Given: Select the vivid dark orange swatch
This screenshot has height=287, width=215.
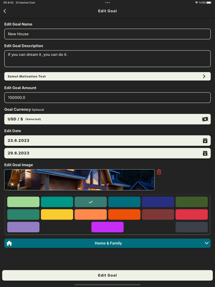Looking at the screenshot, I should (124, 214).
